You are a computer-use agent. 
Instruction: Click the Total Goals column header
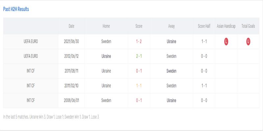click(x=248, y=26)
